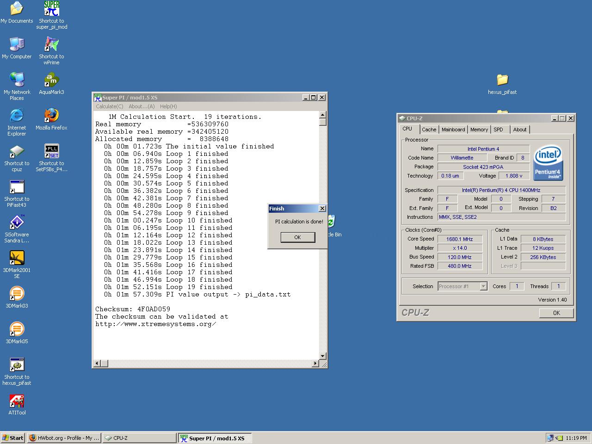Click Super PI / mod1.5 XS taskbar button
The width and height of the screenshot is (592, 444).
click(x=215, y=438)
